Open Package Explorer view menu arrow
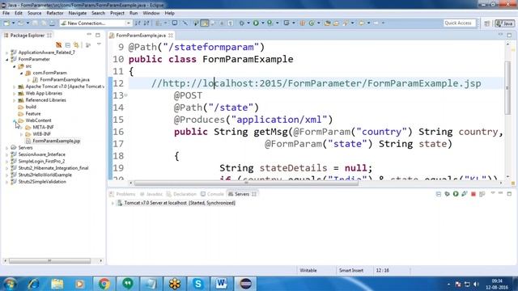Image resolution: width=518 pixels, height=291 pixels. click(99, 44)
